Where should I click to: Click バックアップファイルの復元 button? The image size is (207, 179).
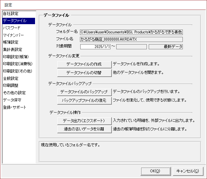pos(84,100)
